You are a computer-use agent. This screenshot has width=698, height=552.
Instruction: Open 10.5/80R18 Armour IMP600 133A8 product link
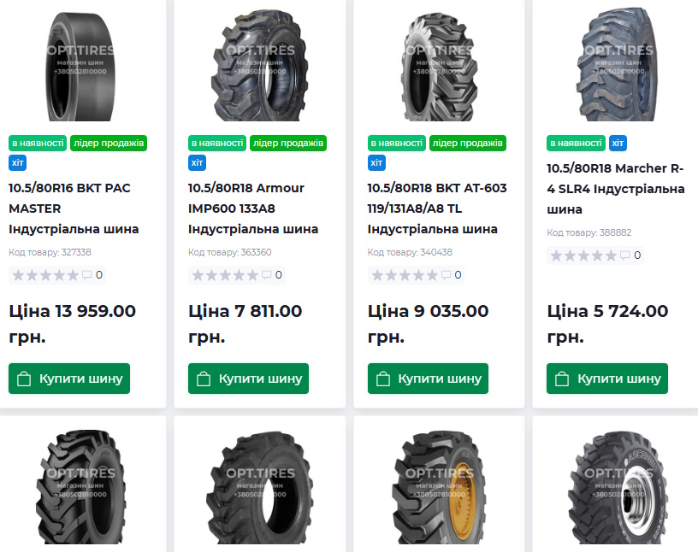253,208
